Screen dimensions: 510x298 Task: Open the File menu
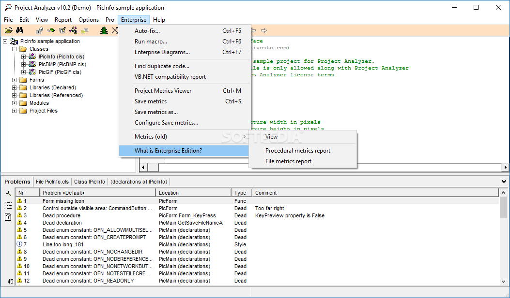coord(8,20)
